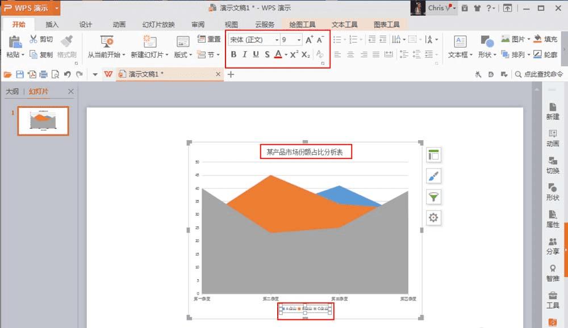Open the font color dropdown arrow
The image size is (568, 328).
pyautogui.click(x=286, y=54)
